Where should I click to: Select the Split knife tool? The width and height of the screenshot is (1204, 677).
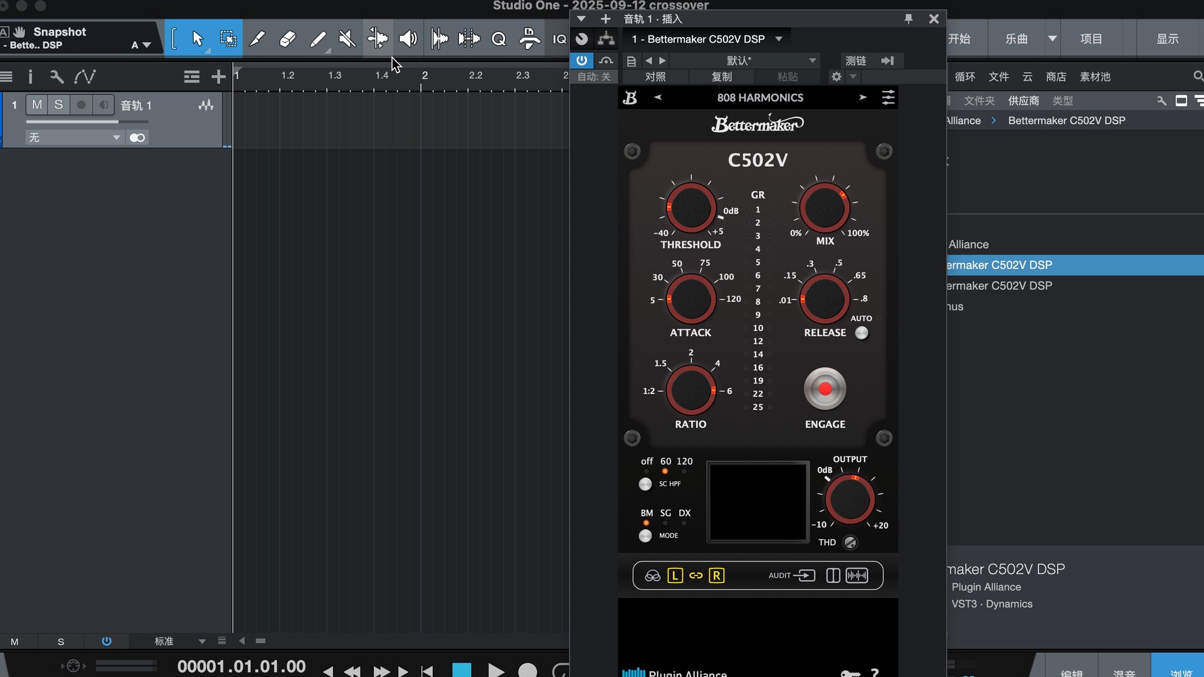[x=257, y=39]
